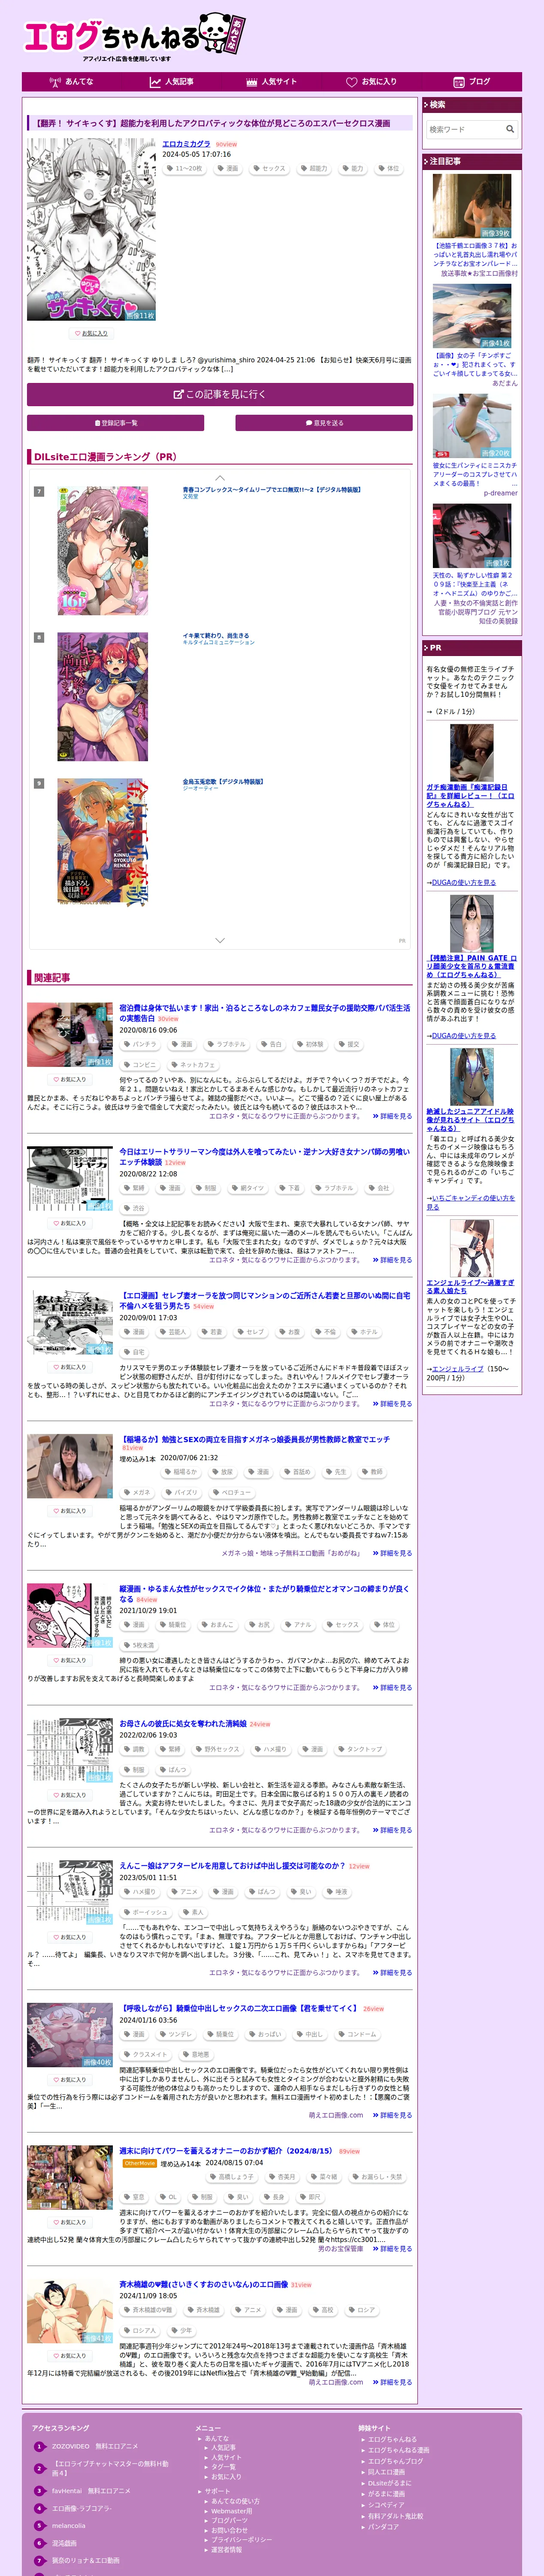Click the タンクトップ tag
This screenshot has width=544, height=2576.
[x=360, y=1749]
